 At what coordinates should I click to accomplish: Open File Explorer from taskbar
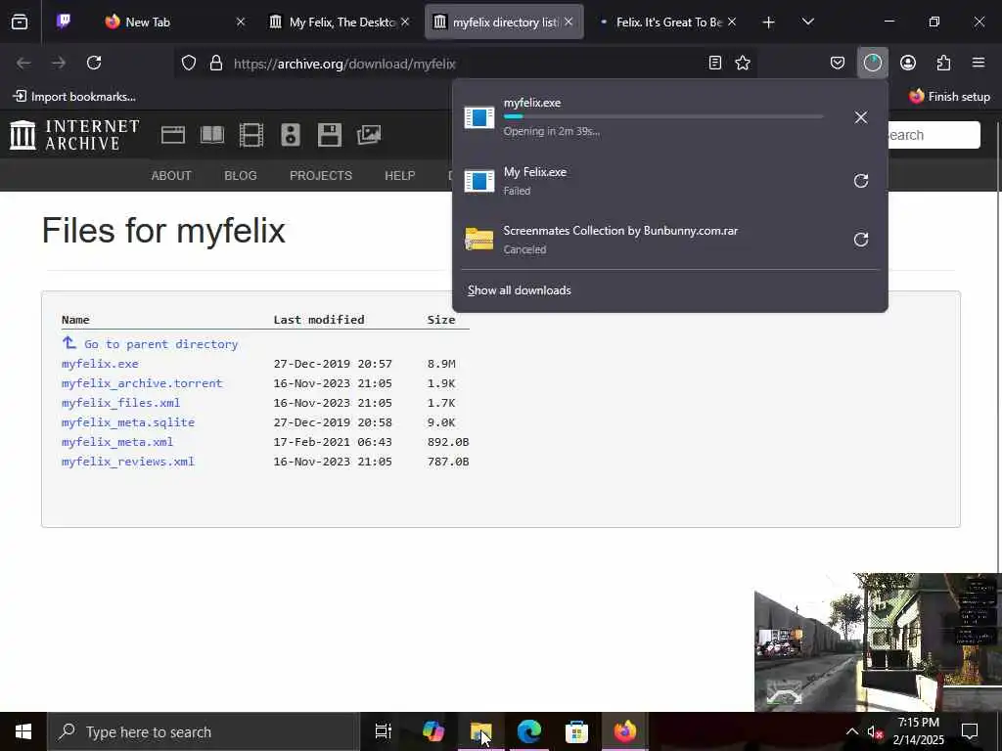(x=481, y=731)
